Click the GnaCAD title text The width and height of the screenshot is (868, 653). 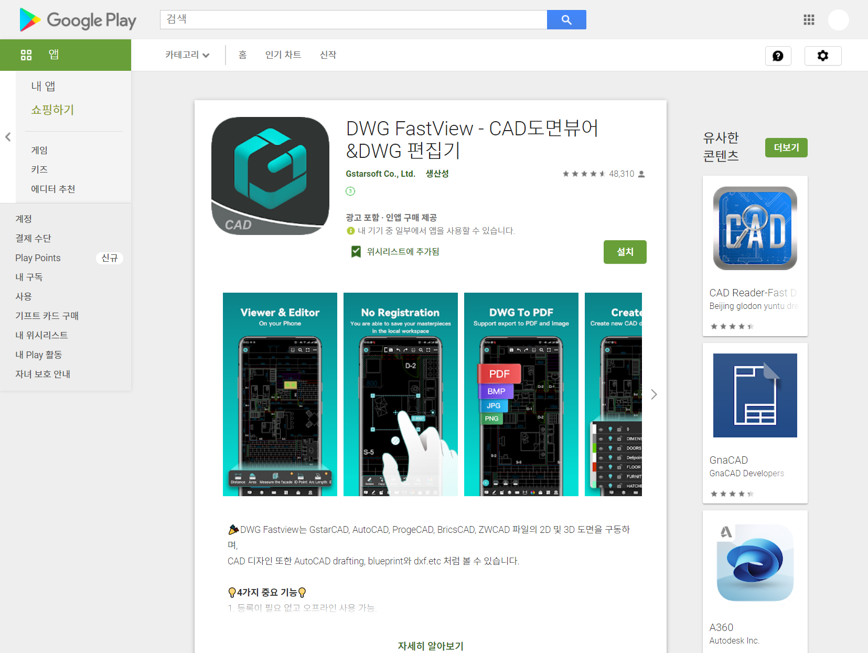point(728,460)
